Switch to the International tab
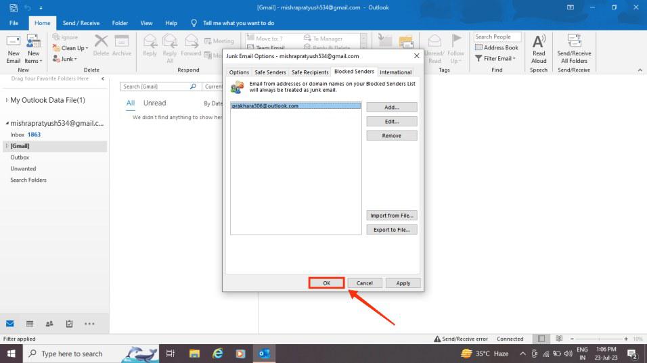Screen dimensions: 647x363 [x=395, y=72]
